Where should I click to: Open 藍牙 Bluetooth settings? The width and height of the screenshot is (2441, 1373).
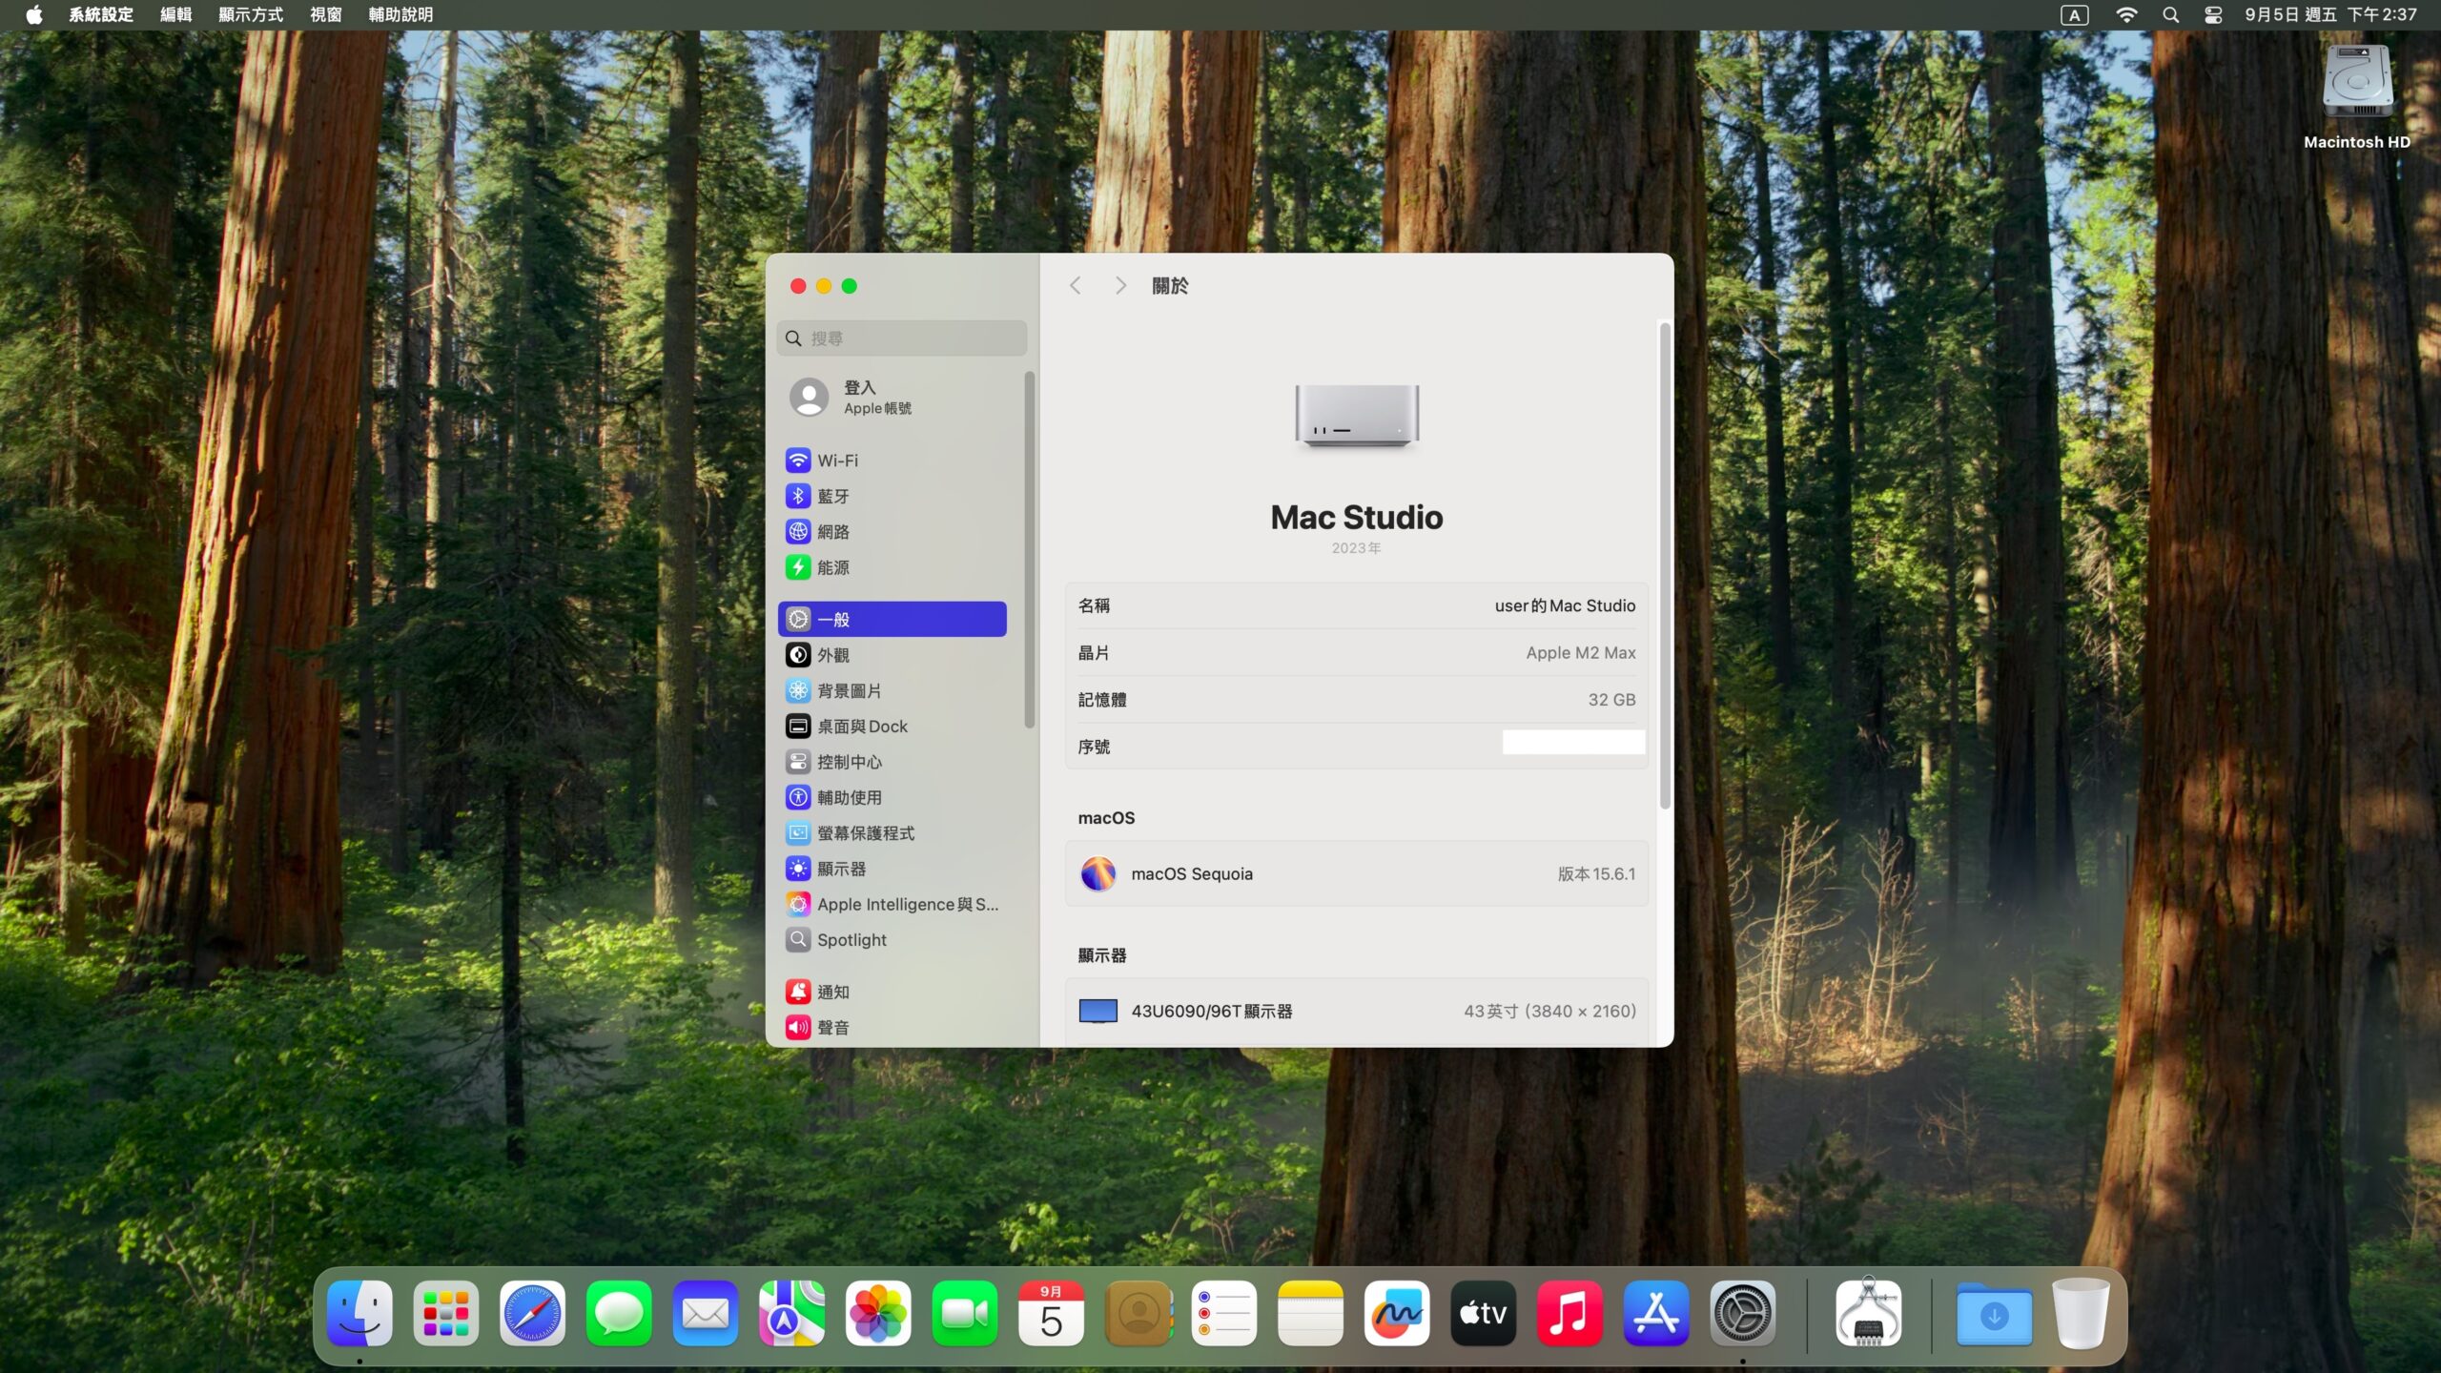(x=892, y=496)
